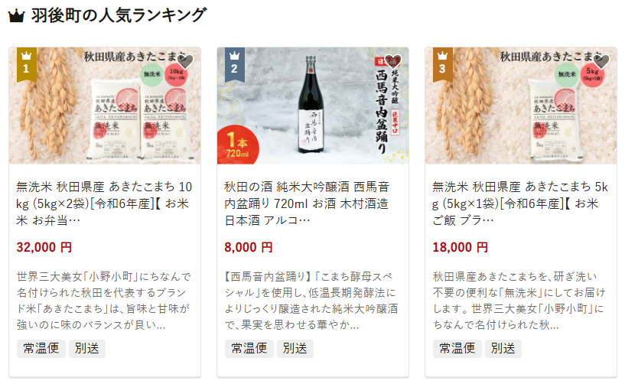Open the 5kg rice product image
The width and height of the screenshot is (625, 384).
click(x=521, y=106)
